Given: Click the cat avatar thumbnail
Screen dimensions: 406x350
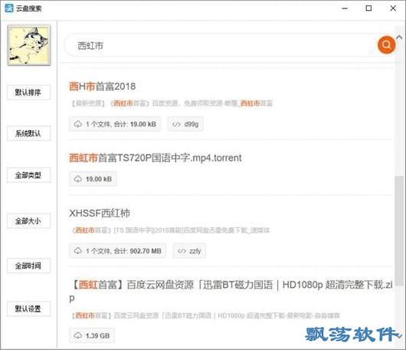Looking at the screenshot, I should [x=29, y=45].
